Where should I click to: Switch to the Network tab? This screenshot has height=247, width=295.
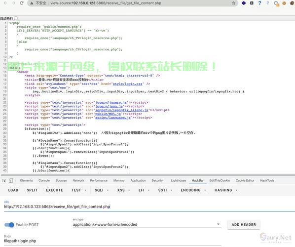78,180
